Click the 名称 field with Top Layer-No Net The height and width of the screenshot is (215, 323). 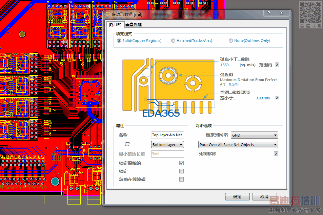(x=167, y=135)
